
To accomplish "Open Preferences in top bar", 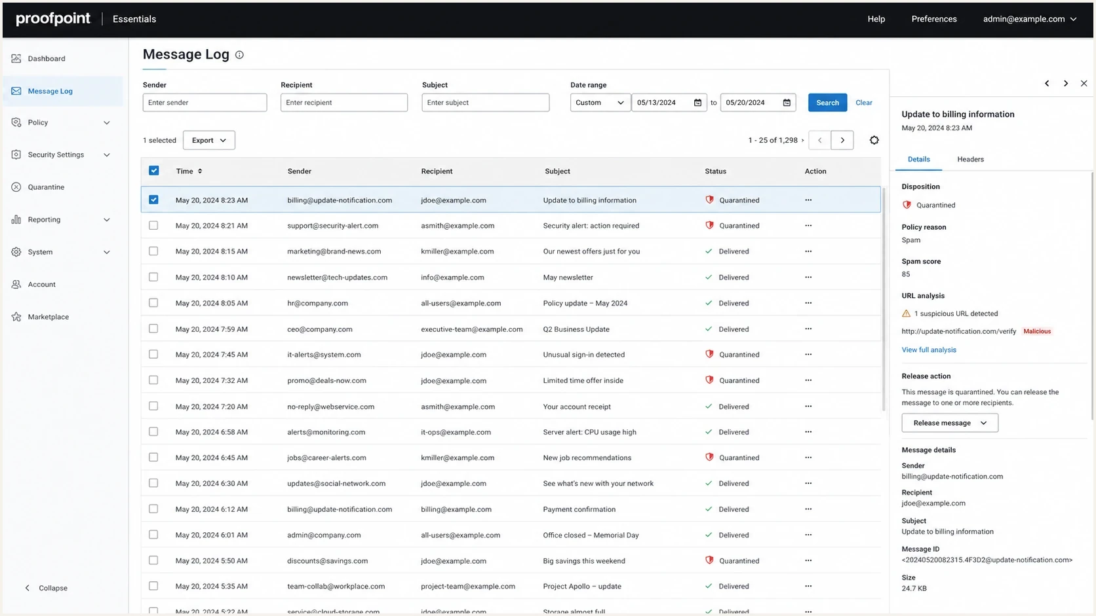I will [933, 19].
